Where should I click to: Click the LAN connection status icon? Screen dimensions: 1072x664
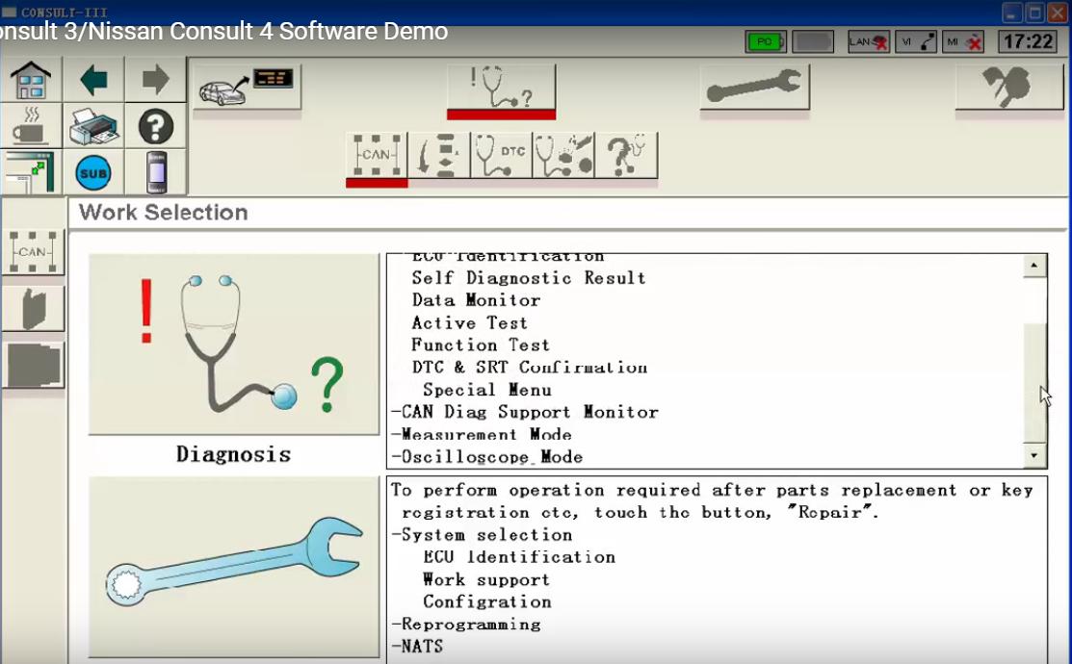pyautogui.click(x=868, y=41)
